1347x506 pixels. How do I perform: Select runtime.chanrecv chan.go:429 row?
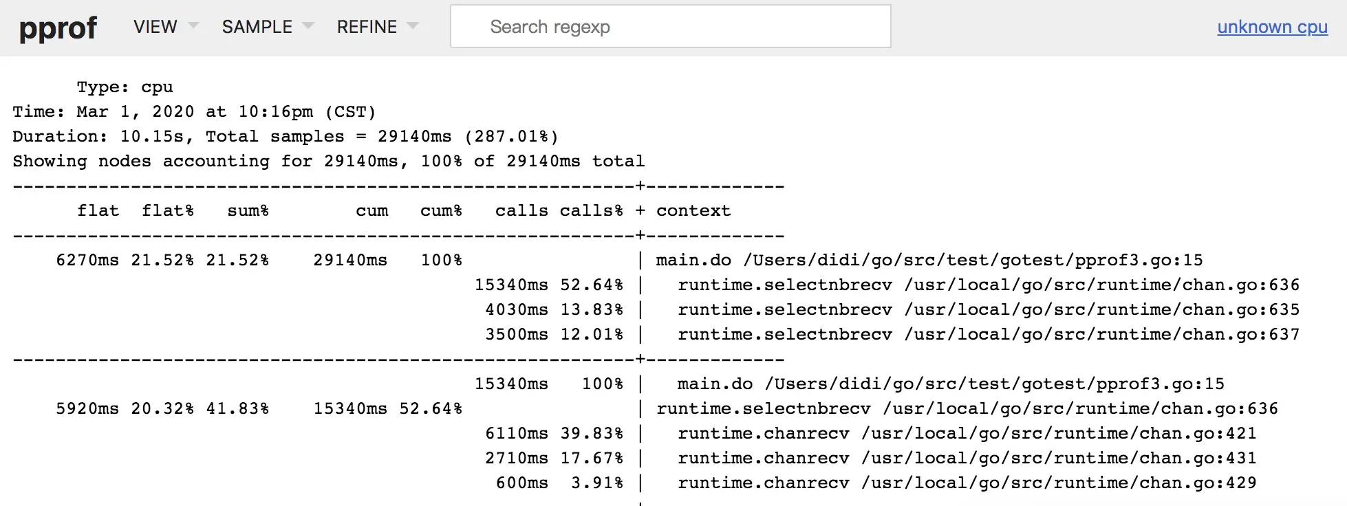pyautogui.click(x=876, y=483)
